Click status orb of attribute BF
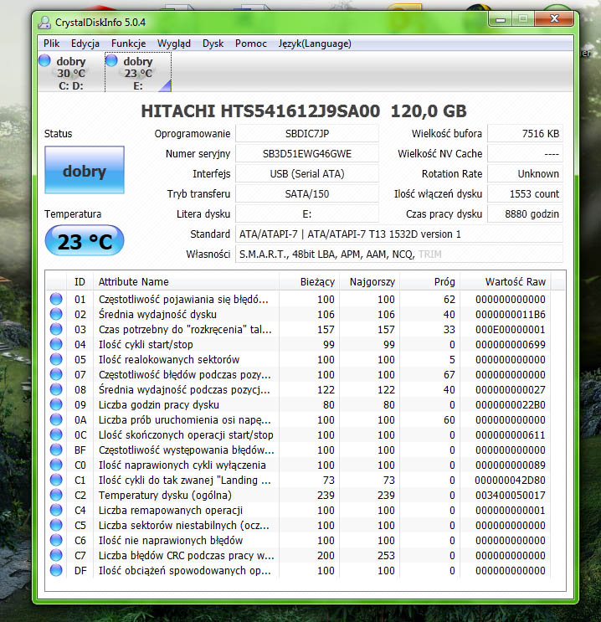Viewport: 601px width, 622px height. pyautogui.click(x=56, y=450)
